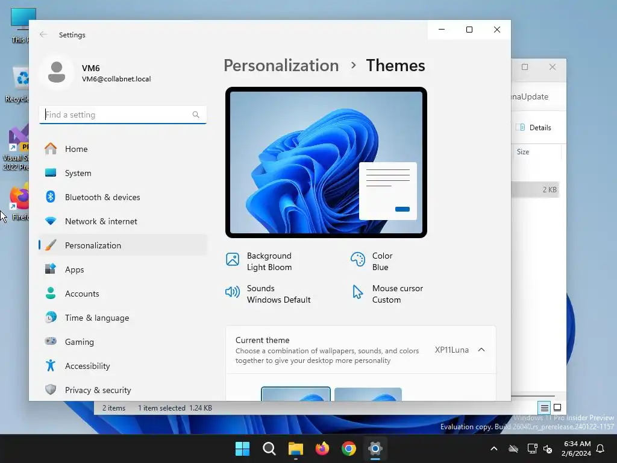Open notifications bell icon
The image size is (617, 463).
click(601, 449)
